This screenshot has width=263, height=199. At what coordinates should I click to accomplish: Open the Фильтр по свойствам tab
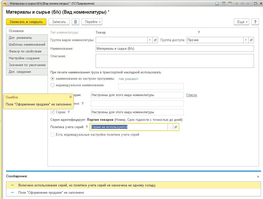pos(27,51)
